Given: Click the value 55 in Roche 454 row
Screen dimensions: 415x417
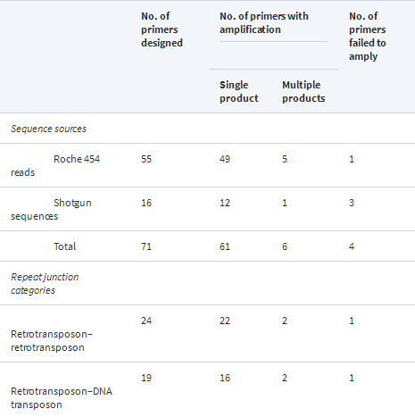Looking at the screenshot, I should click(146, 159).
